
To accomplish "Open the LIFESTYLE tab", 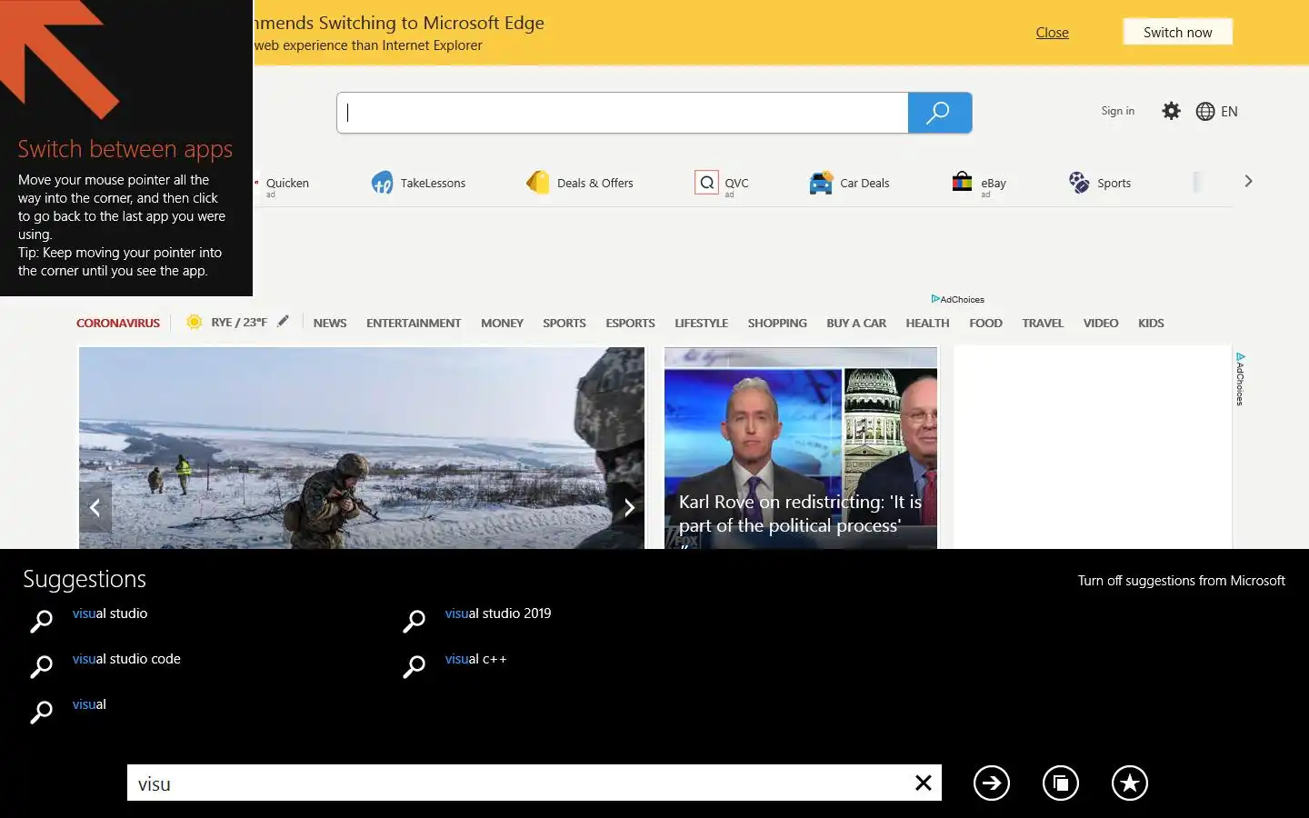I will [701, 323].
